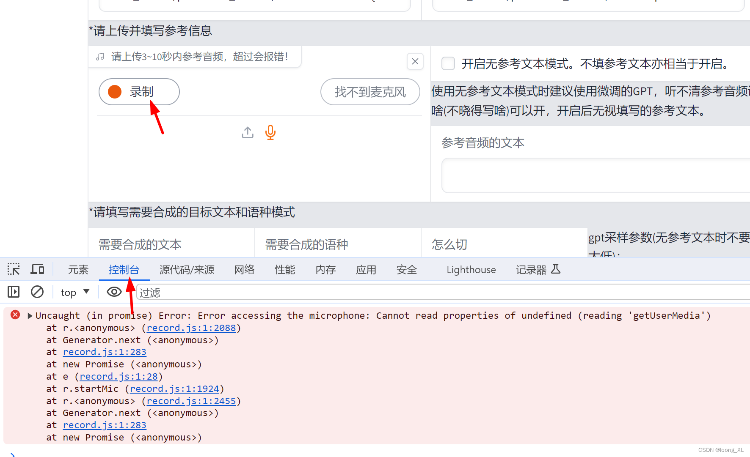
Task: Close the reference audio panel with the X
Action: 415,62
